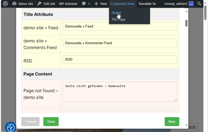
Task: Open comments via speech bubble icon
Action: (x=84, y=4)
